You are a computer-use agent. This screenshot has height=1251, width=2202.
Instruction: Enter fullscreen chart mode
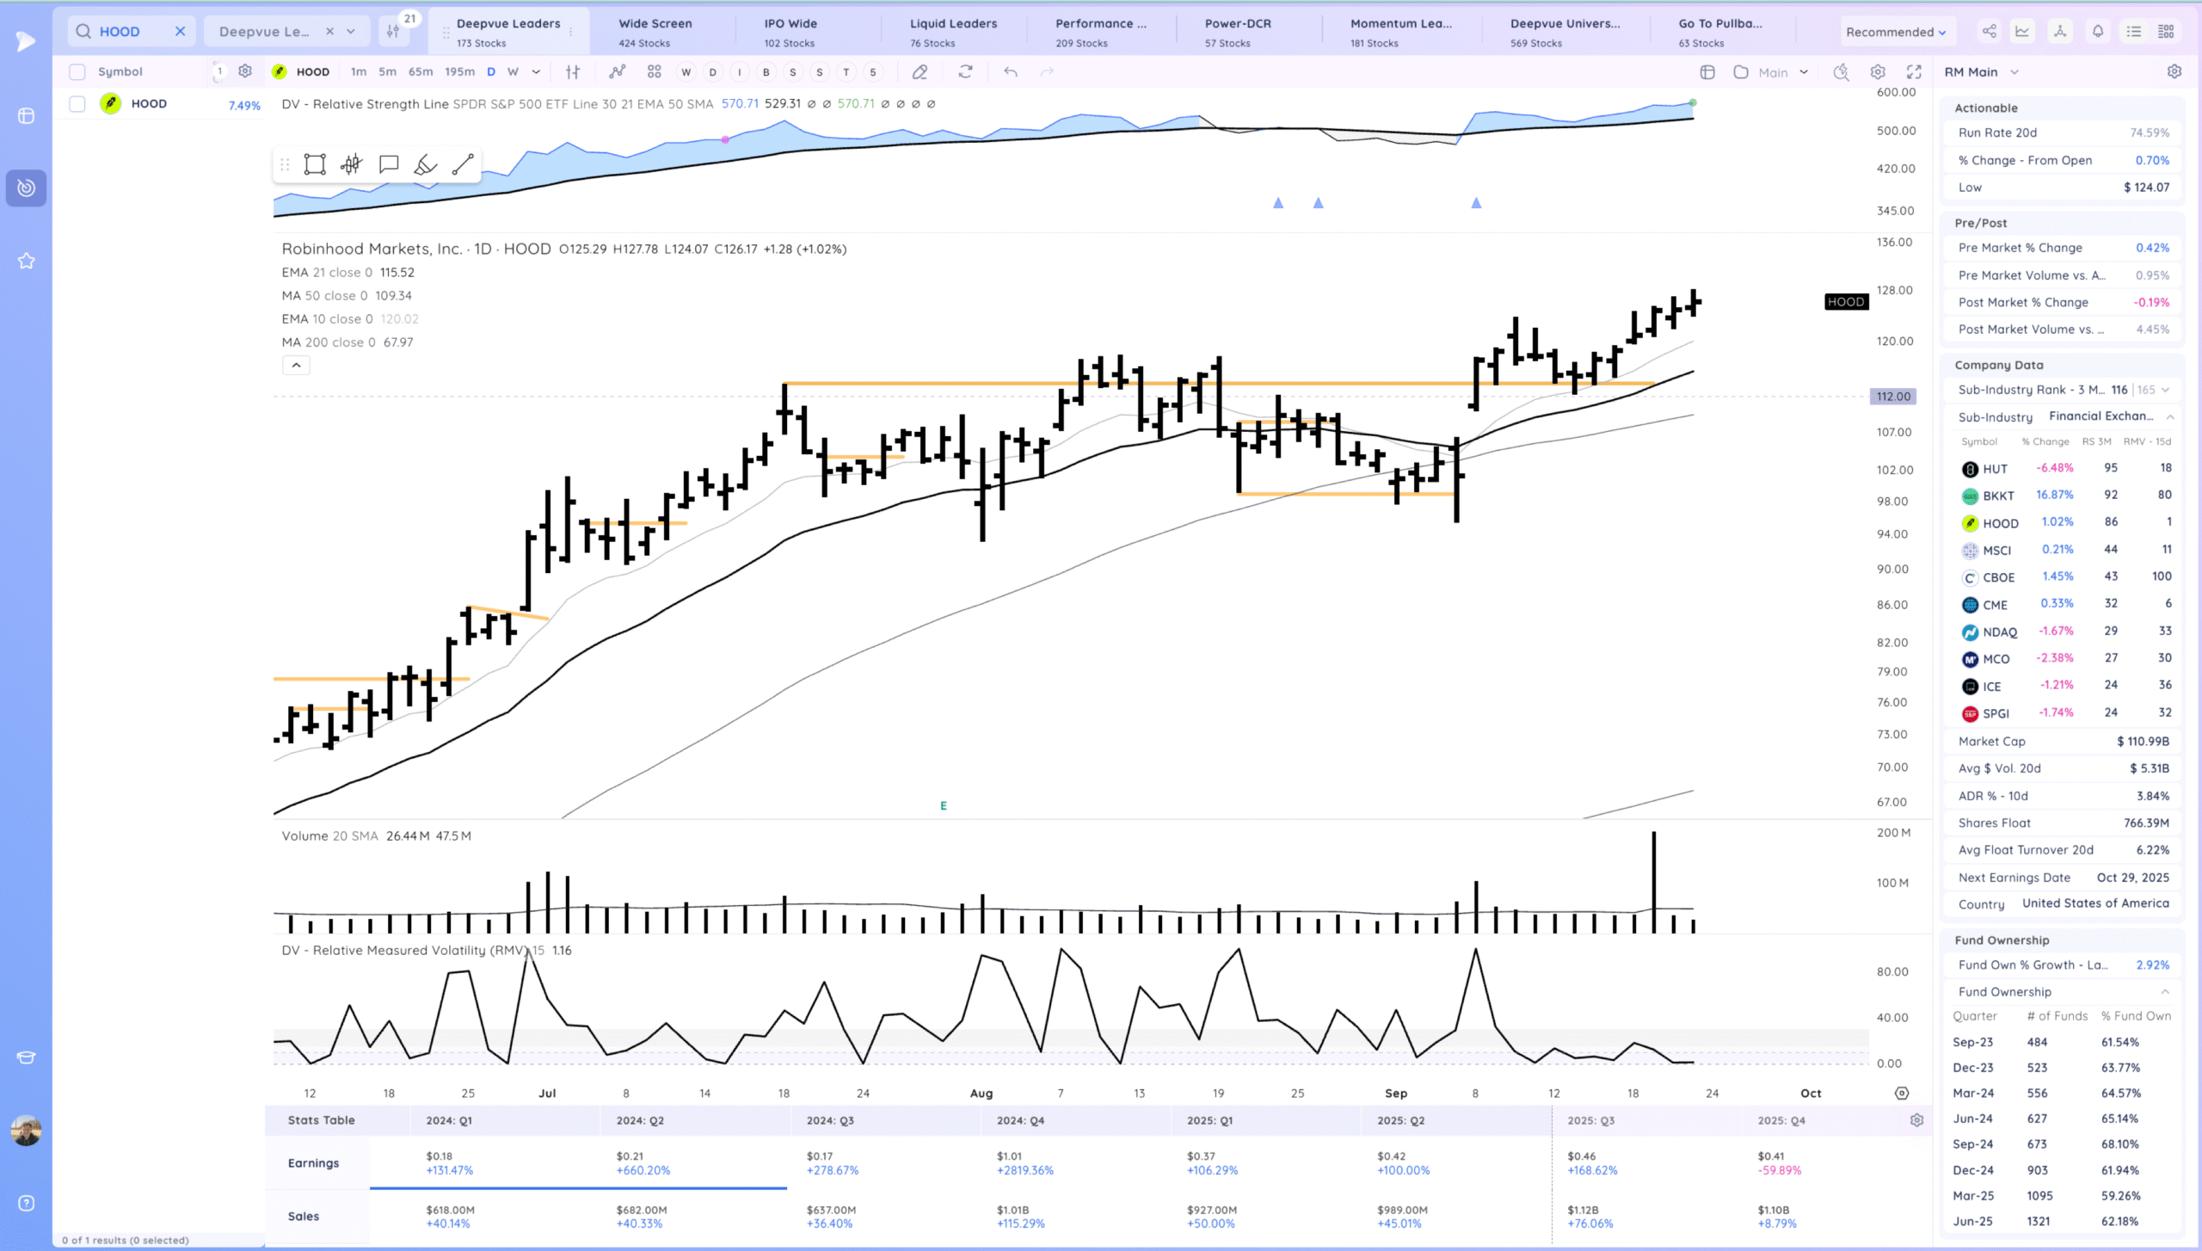pos(1914,72)
